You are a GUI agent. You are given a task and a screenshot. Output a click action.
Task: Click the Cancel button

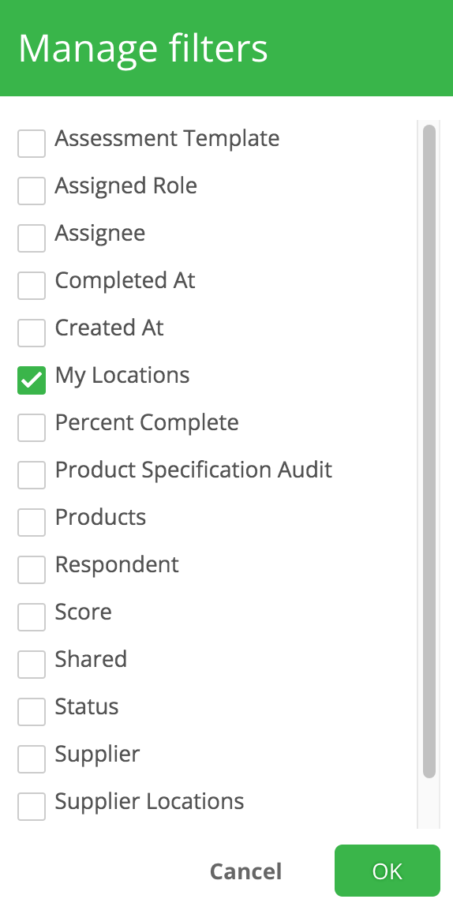(x=245, y=871)
